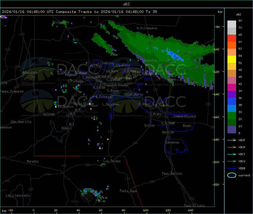Image resolution: width=253 pixels, height=214 pixels.
Task: Select the purple 5 dBZ color swatch
Action: pos(232,130)
